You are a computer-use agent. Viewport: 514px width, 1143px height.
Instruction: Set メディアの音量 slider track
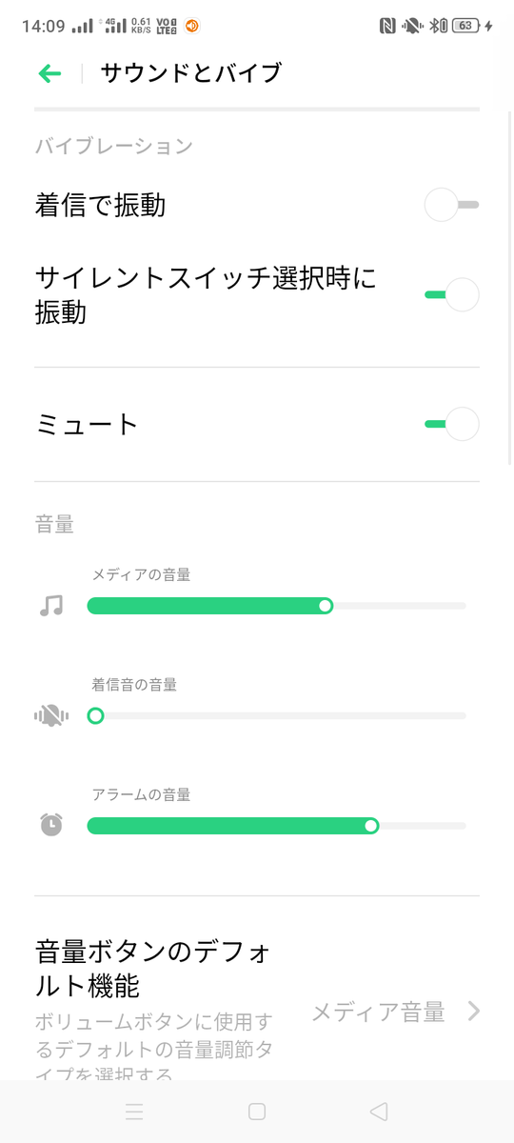point(276,606)
